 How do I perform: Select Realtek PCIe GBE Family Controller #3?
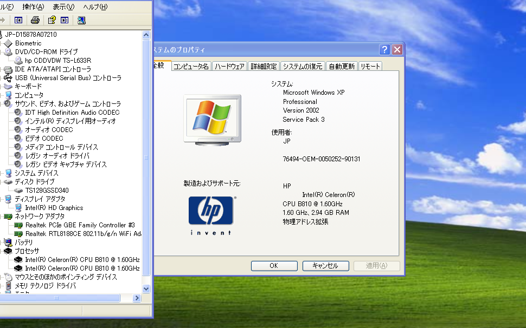pyautogui.click(x=80, y=225)
